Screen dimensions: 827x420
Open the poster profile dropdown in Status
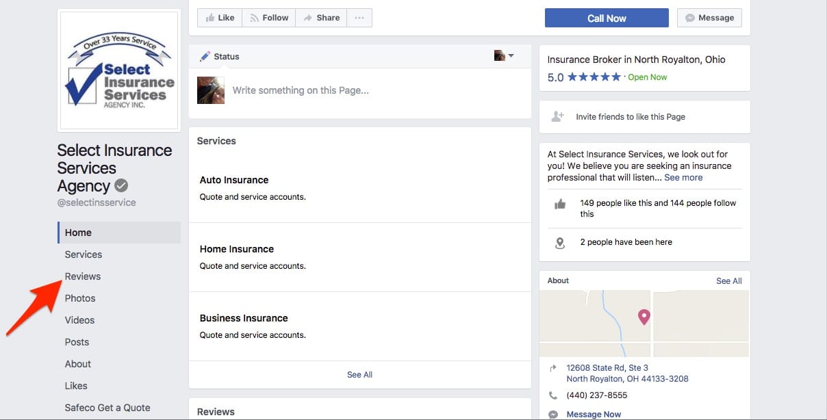pyautogui.click(x=504, y=55)
